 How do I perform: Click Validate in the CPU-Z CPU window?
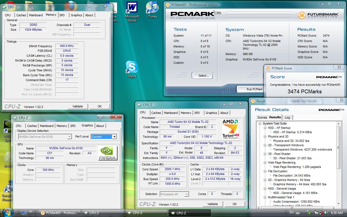pyautogui.click(x=213, y=204)
